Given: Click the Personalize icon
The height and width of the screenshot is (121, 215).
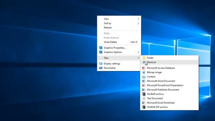Looking at the screenshot, I should pos(101,68).
